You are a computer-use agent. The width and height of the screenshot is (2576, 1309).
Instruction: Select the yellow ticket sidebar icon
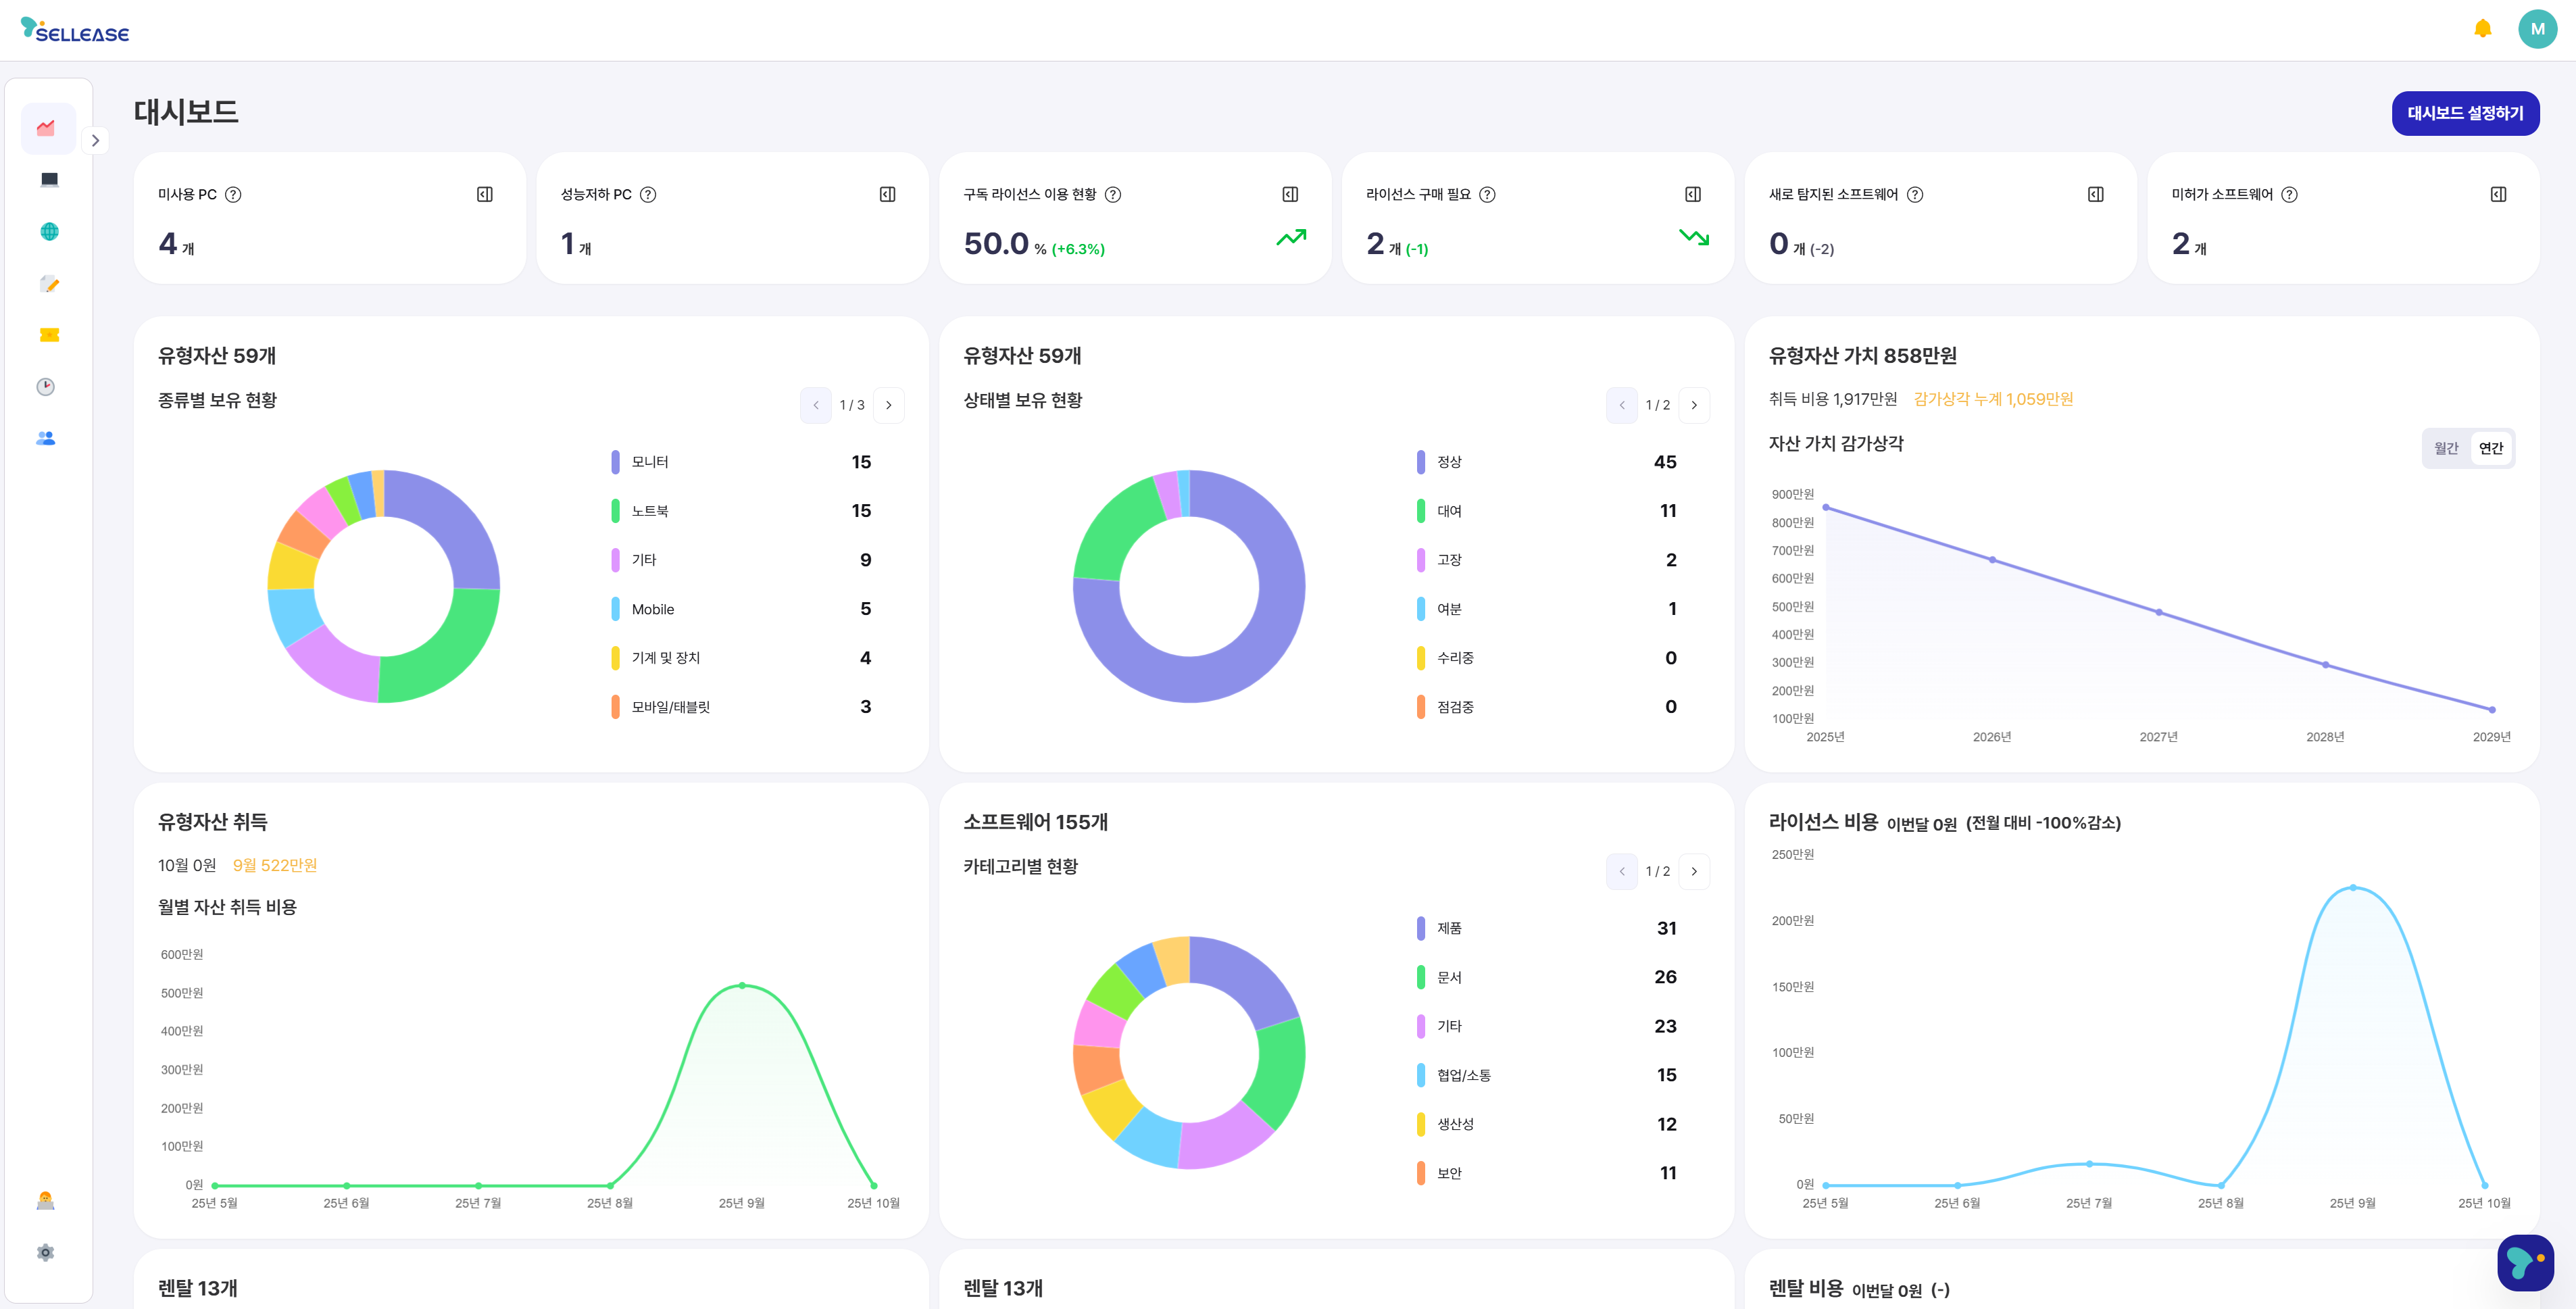49,335
